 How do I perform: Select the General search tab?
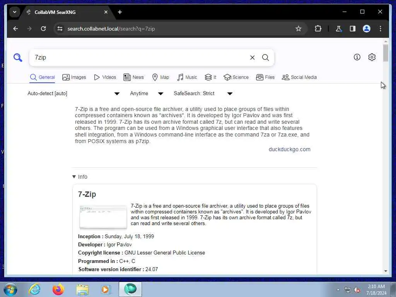[42, 77]
